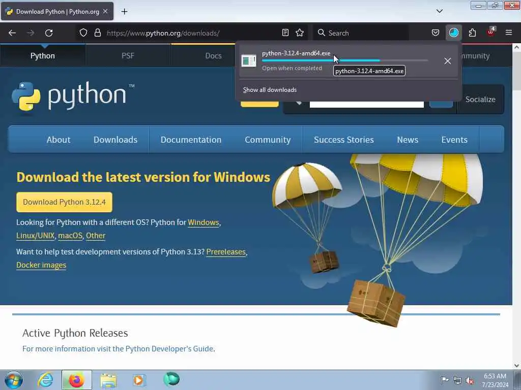Image resolution: width=521 pixels, height=390 pixels.
Task: Focus the browser Search box
Action: click(361, 33)
